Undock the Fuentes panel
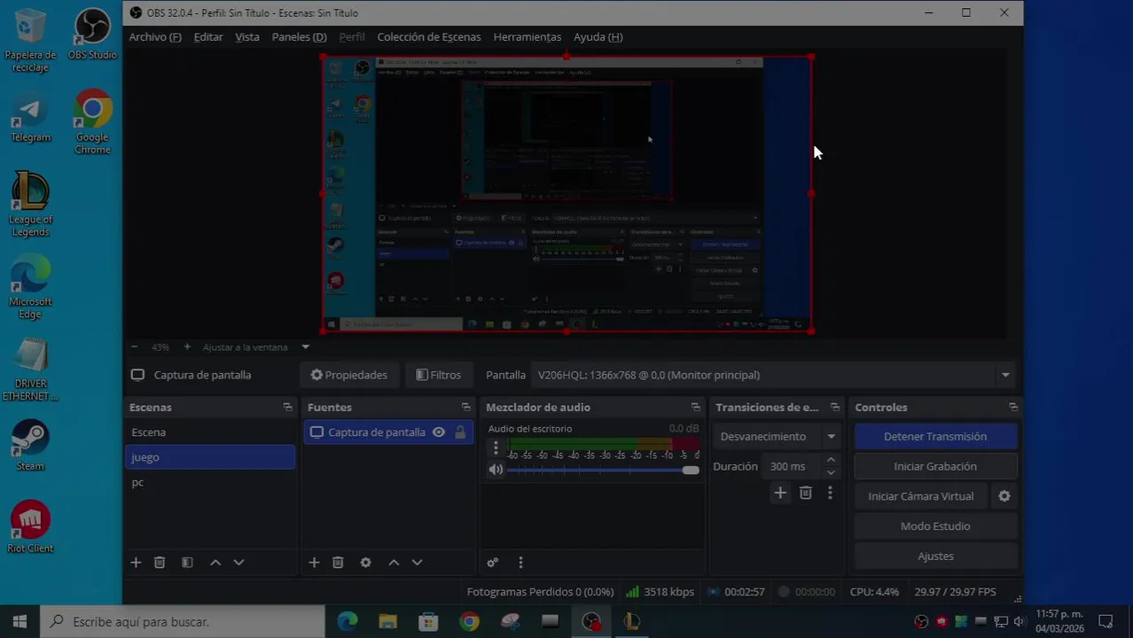1133x638 pixels. [x=465, y=408]
